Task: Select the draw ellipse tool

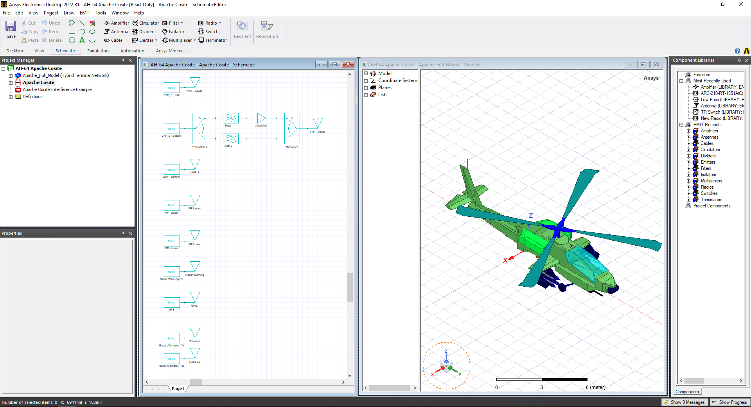Action: coord(92,32)
